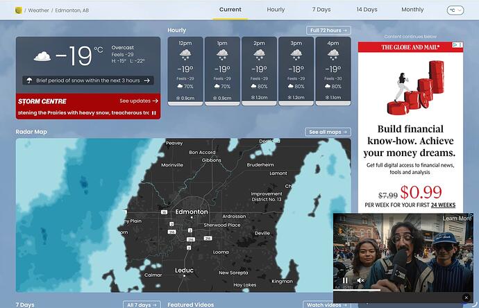Screen dimensions: 479x308
Task: Open See all maps link
Action: 328,132
